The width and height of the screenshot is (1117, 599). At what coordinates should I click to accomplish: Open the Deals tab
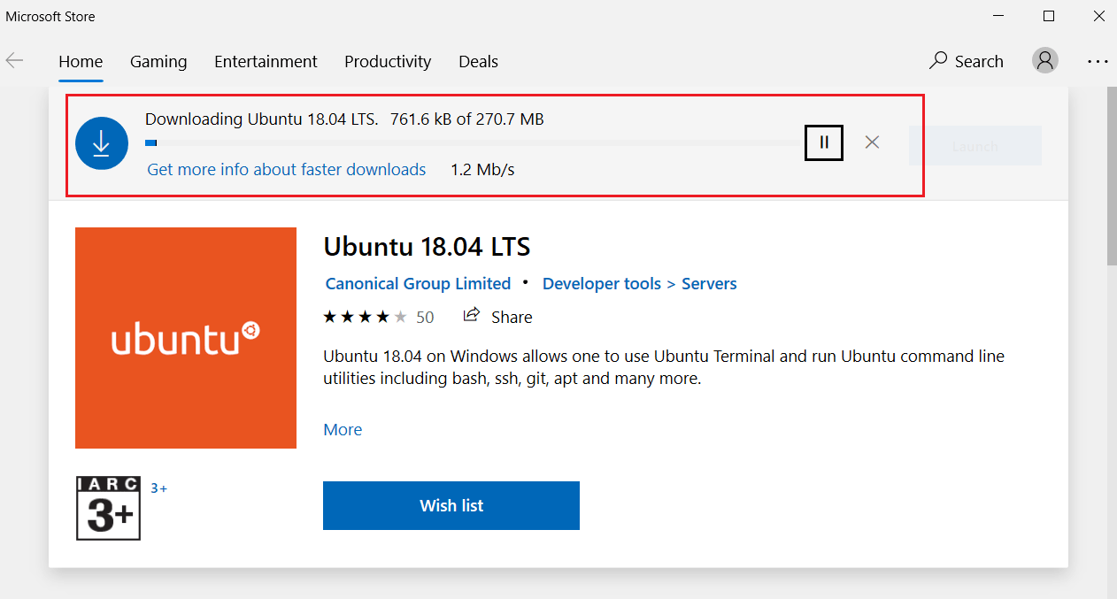478,62
